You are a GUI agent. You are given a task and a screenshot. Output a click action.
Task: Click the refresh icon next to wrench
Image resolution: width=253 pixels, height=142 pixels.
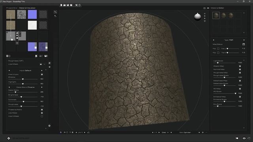[x=79, y=5]
